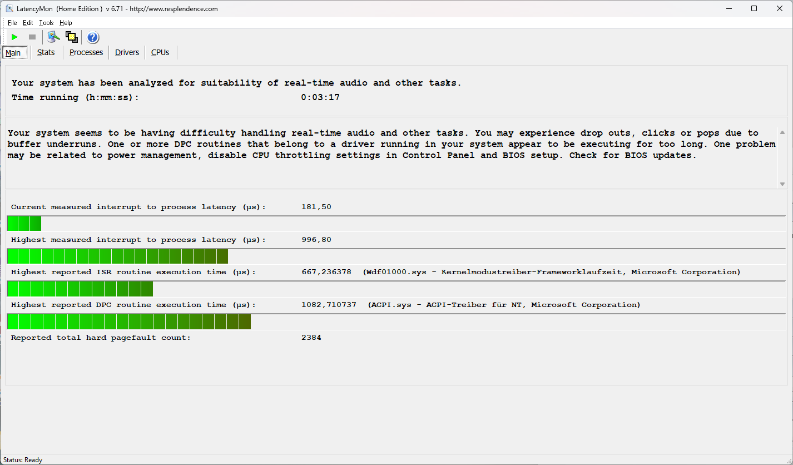Open help via blue question mark icon

[x=93, y=37]
